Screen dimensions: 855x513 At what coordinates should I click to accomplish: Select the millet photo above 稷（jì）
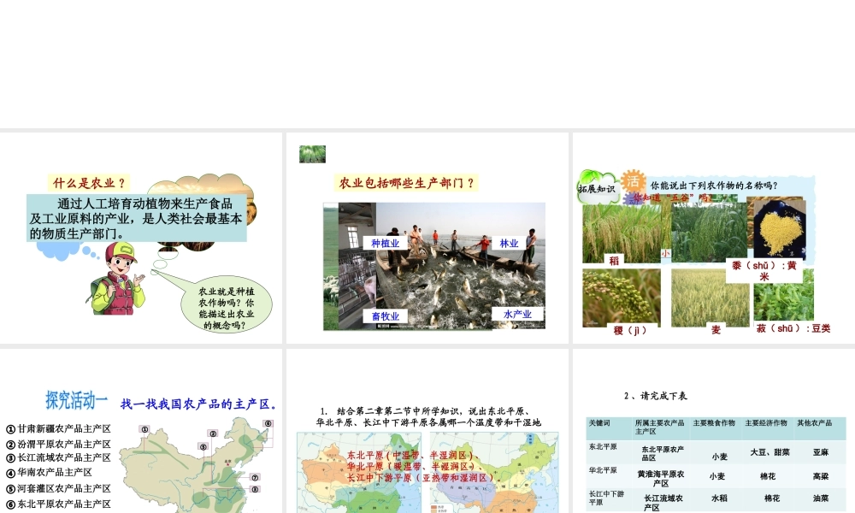(x=622, y=298)
